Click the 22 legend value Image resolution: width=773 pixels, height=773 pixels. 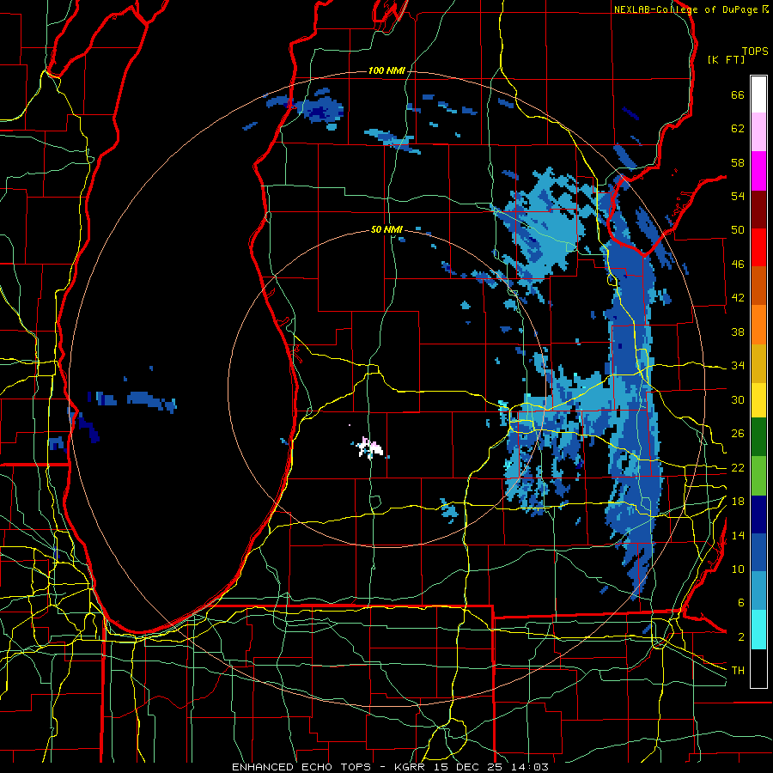pos(738,467)
